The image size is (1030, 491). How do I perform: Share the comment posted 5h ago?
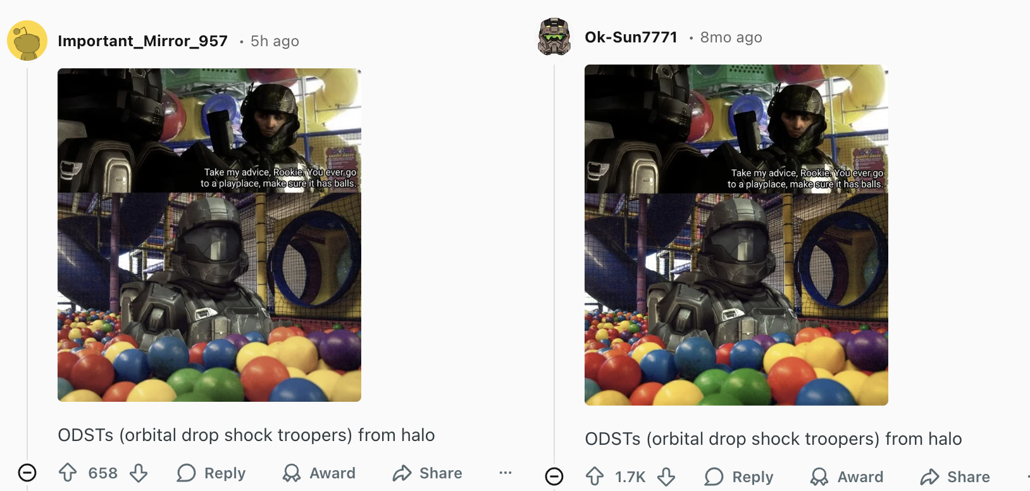427,473
